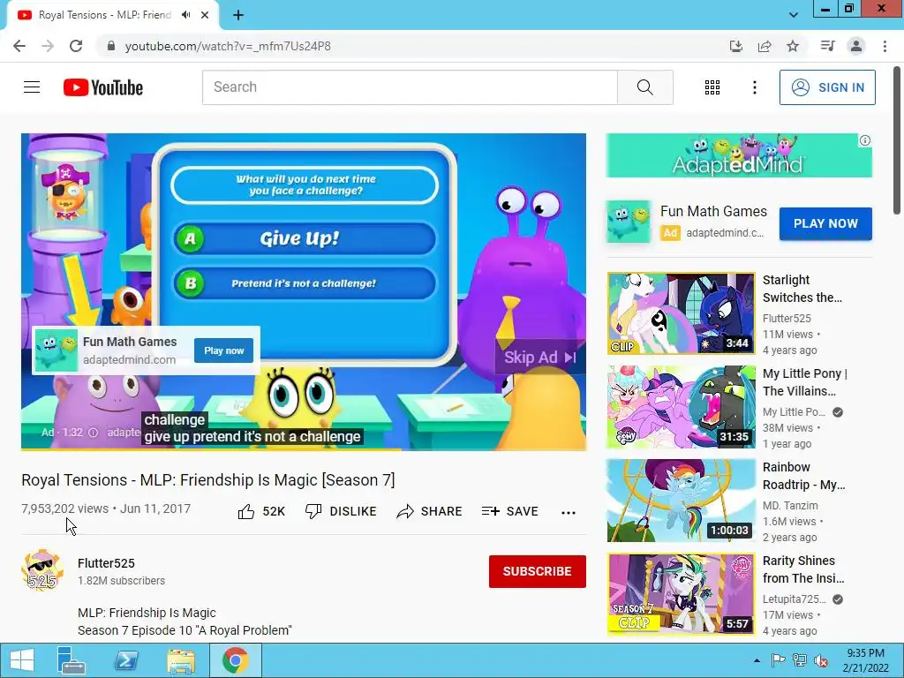Image resolution: width=904 pixels, height=678 pixels.
Task: Click the browser back arrow
Action: coord(19,46)
